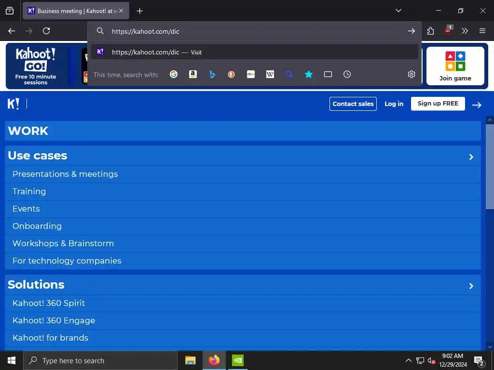This screenshot has height=370, width=494.
Task: Open the red extension icon with badge
Action: [448, 30]
